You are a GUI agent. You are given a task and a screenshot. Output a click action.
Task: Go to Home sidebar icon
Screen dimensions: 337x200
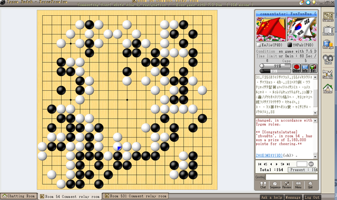coord(328,89)
